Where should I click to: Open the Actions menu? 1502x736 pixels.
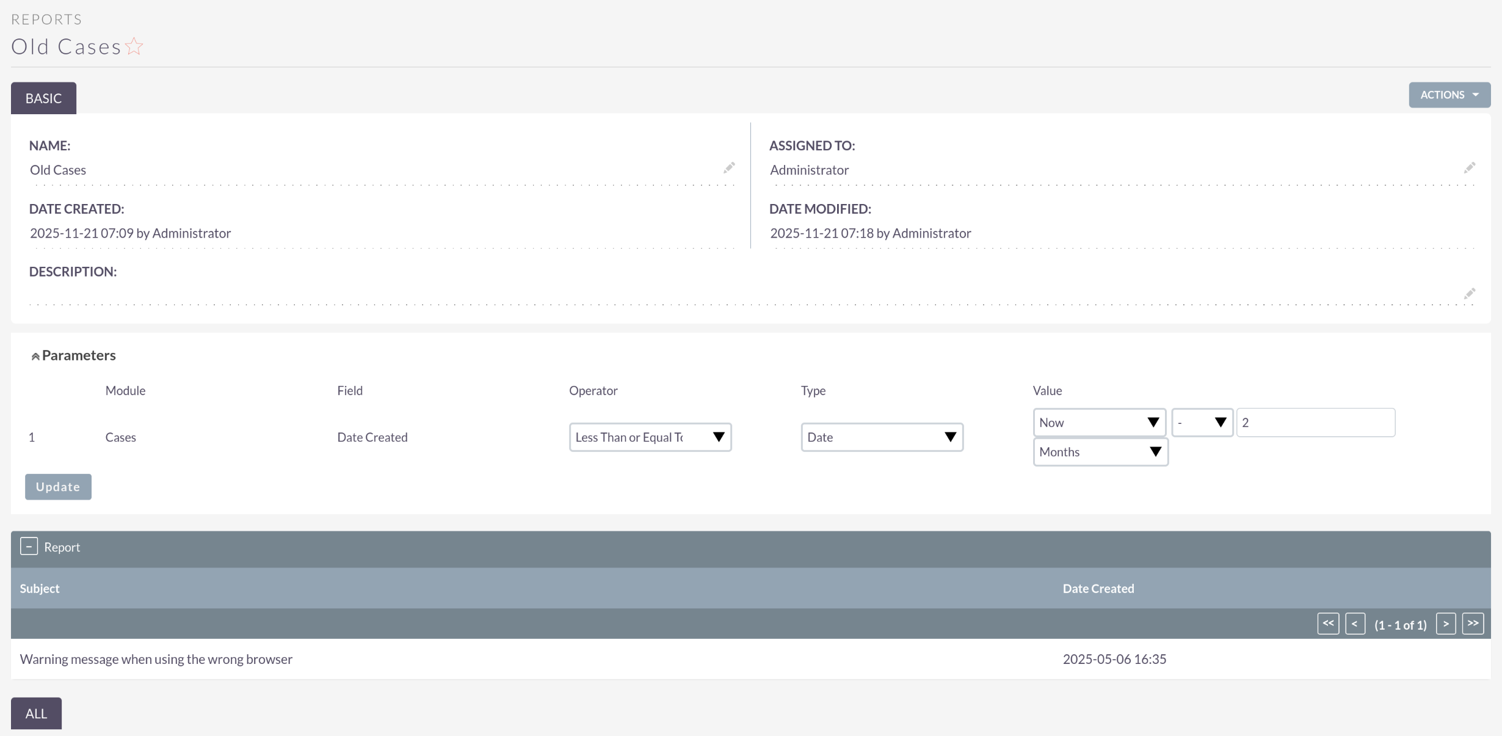[1449, 95]
